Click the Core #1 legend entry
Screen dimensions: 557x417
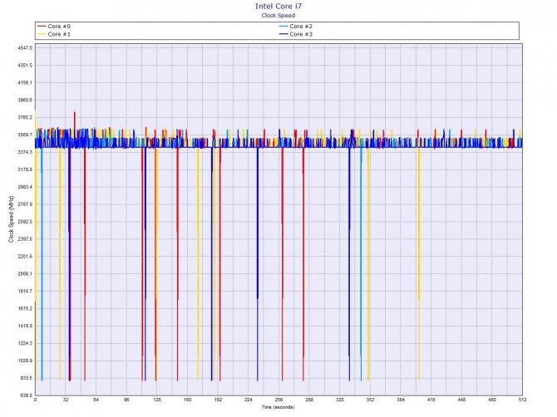coord(54,34)
